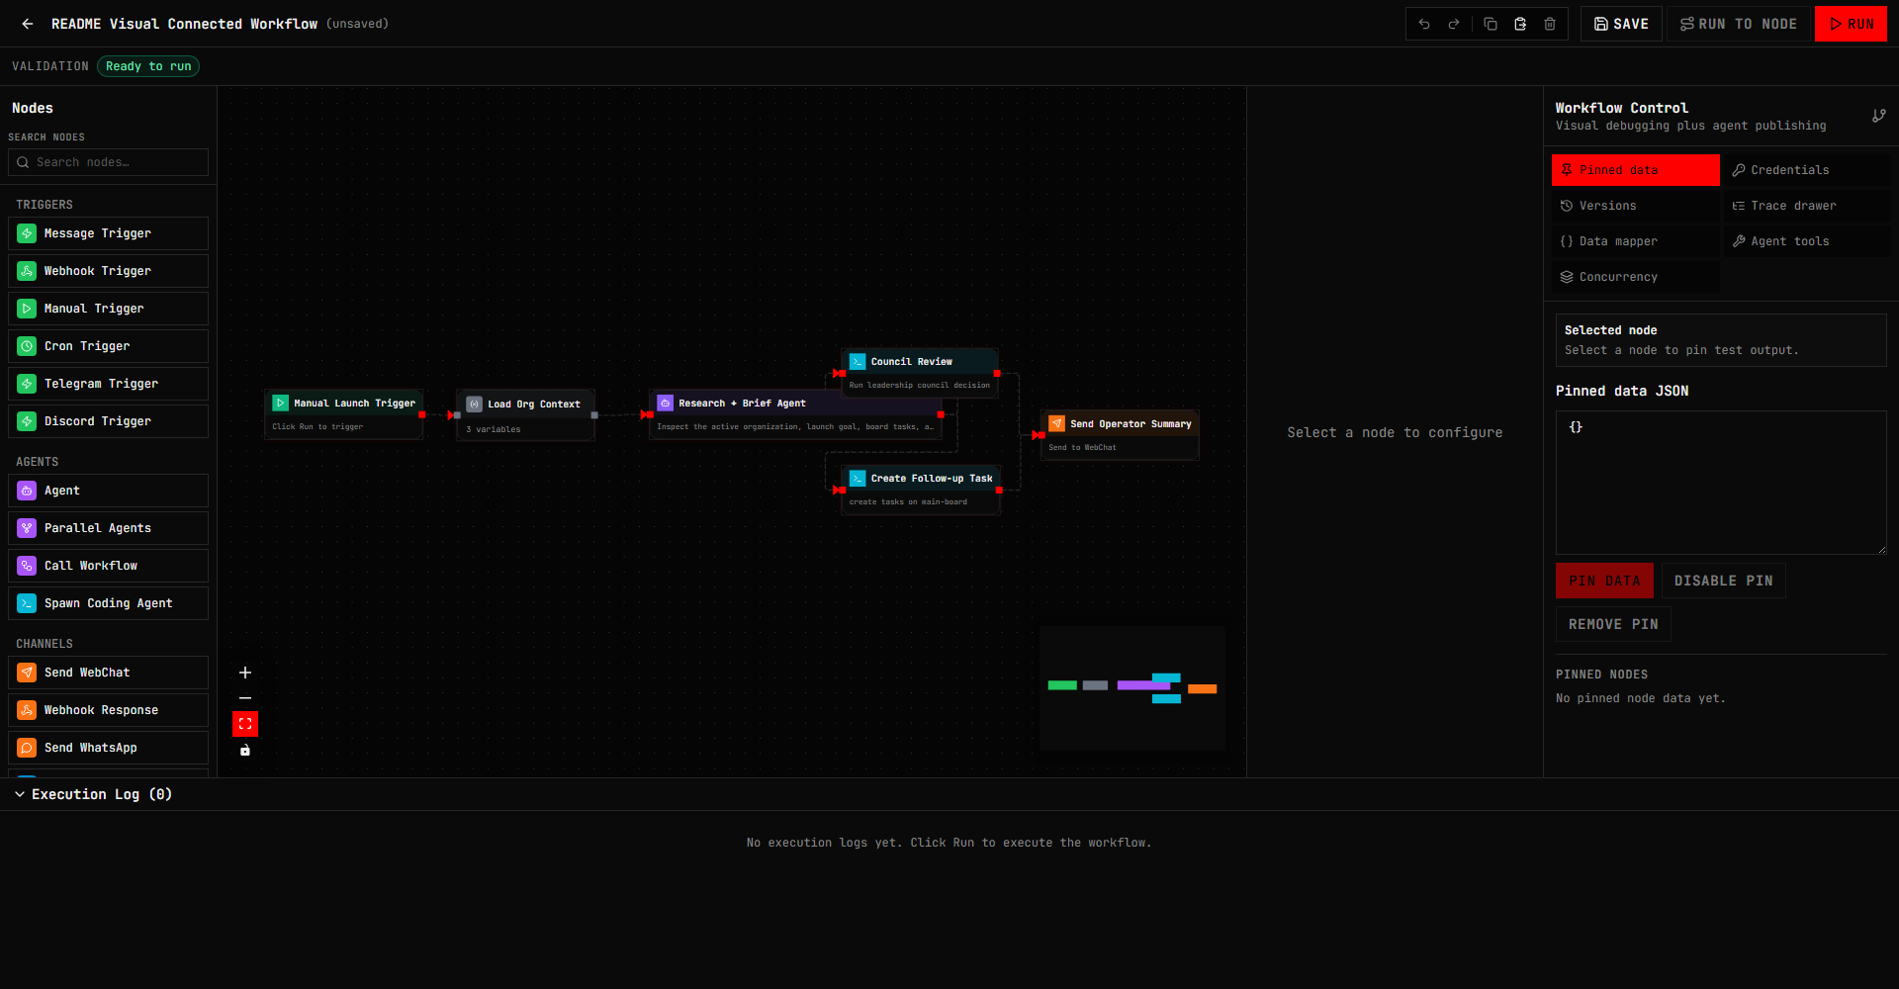The height and width of the screenshot is (989, 1899).
Task: Select the Parallel Agents node icon
Action: tap(27, 528)
